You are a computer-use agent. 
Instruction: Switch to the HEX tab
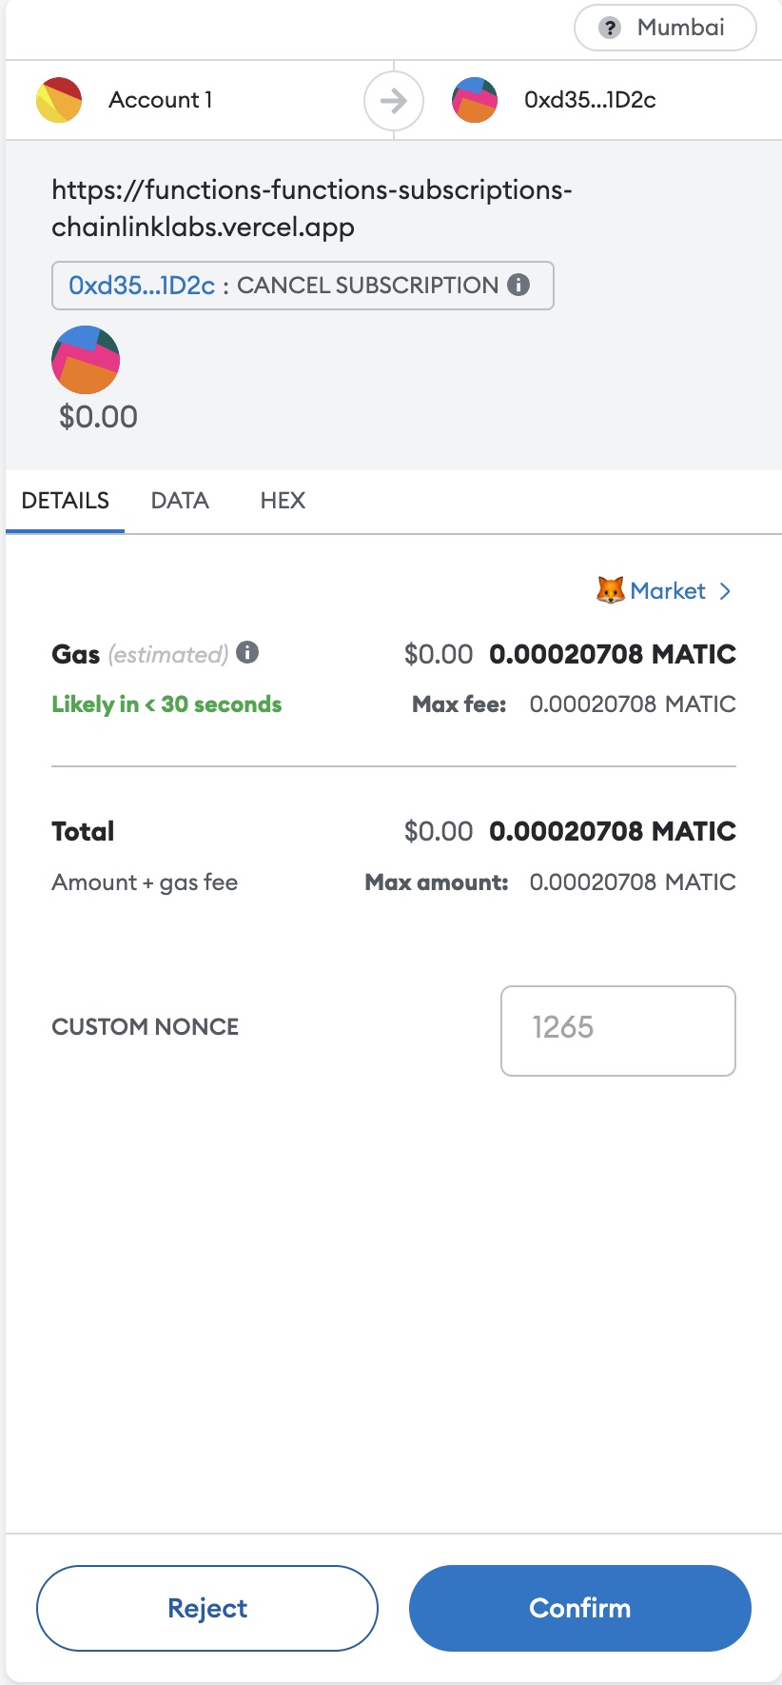[283, 500]
